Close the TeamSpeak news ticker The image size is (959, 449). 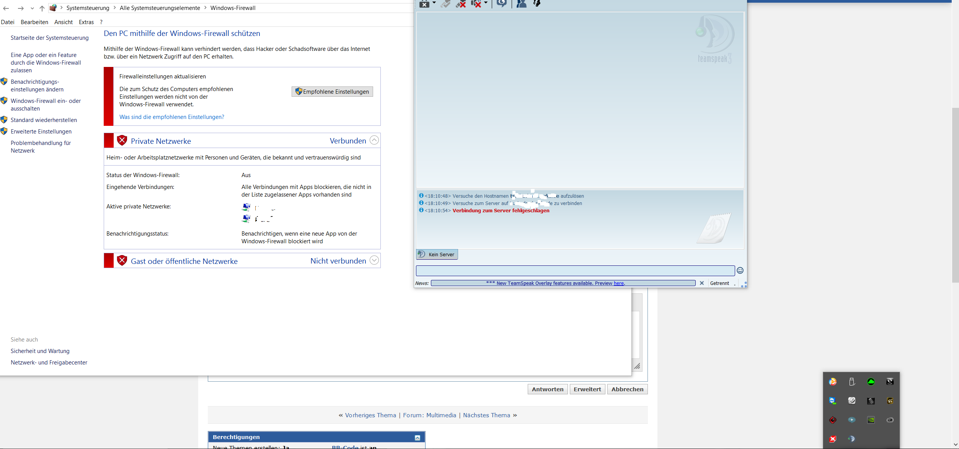click(702, 283)
